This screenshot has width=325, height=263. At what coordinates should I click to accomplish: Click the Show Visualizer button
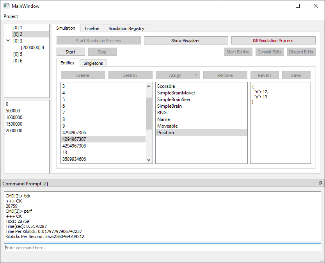186,41
